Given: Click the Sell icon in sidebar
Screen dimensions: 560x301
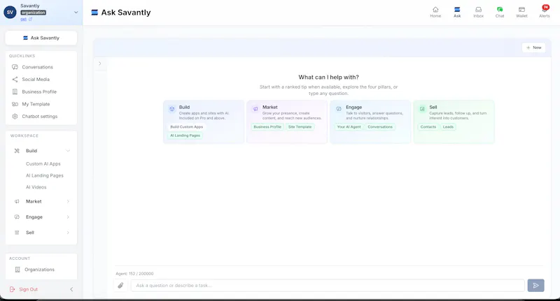Looking at the screenshot, I should coord(17,233).
